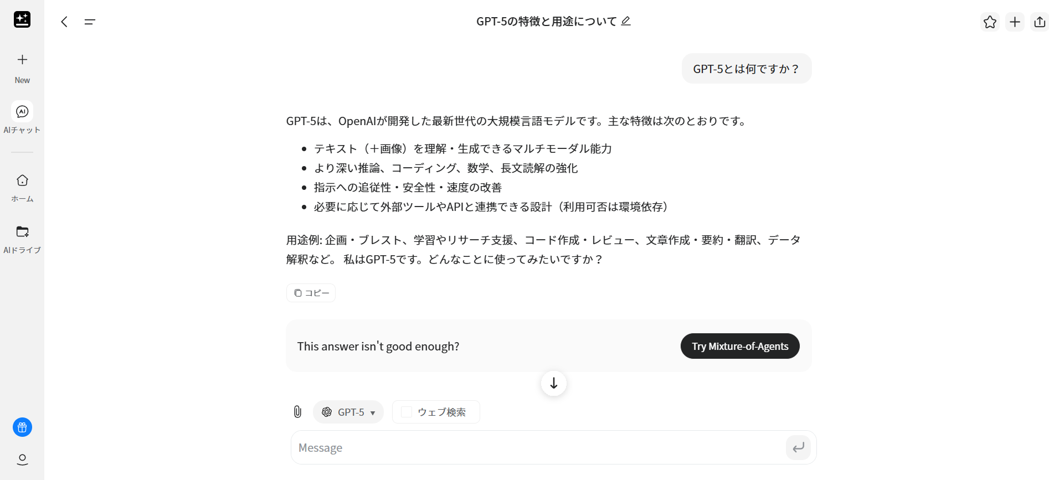The image size is (1049, 480).
Task: Go back using the left arrow
Action: tap(64, 22)
